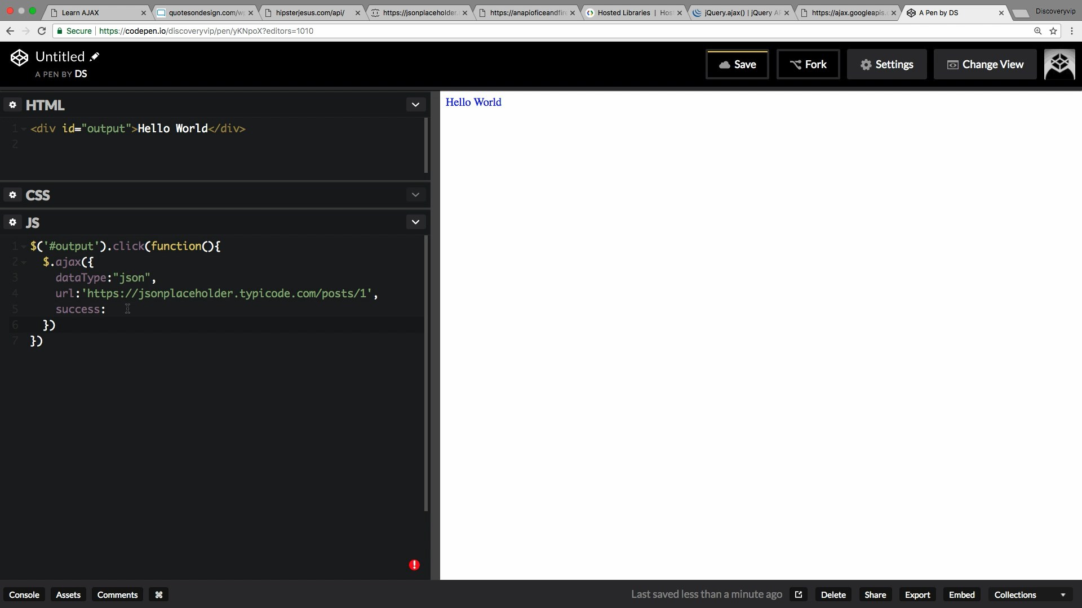Click the red error warning icon

click(414, 565)
